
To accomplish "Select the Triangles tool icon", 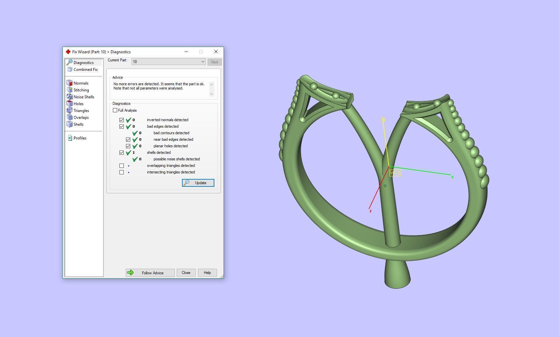I will coord(70,111).
